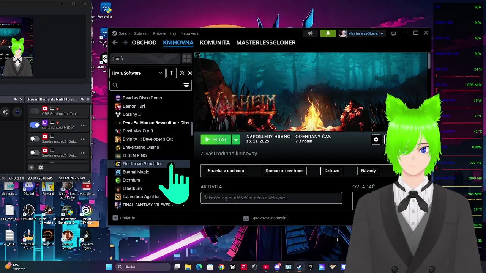Viewport: 486px width, 273px height.
Task: Open Stránka v obchodu button
Action: (x=226, y=171)
